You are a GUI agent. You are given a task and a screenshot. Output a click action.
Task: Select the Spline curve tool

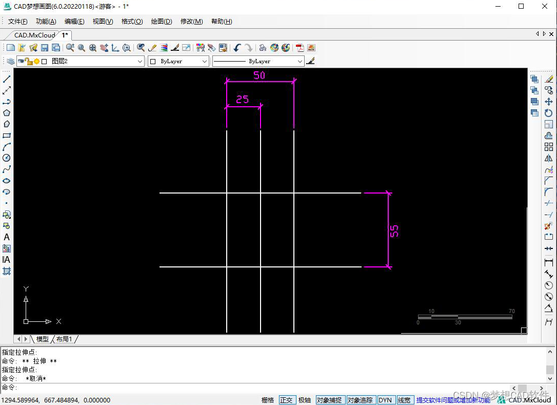[6, 169]
